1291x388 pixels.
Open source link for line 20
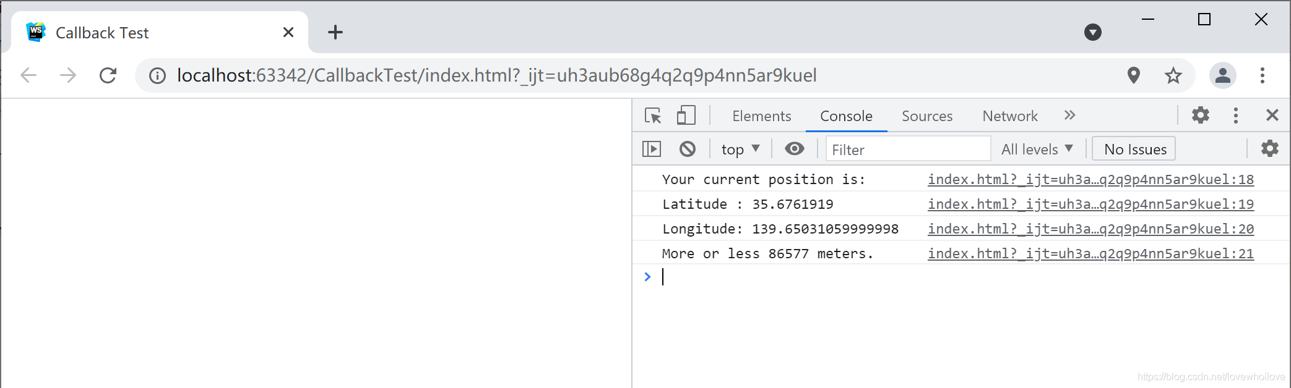1090,229
